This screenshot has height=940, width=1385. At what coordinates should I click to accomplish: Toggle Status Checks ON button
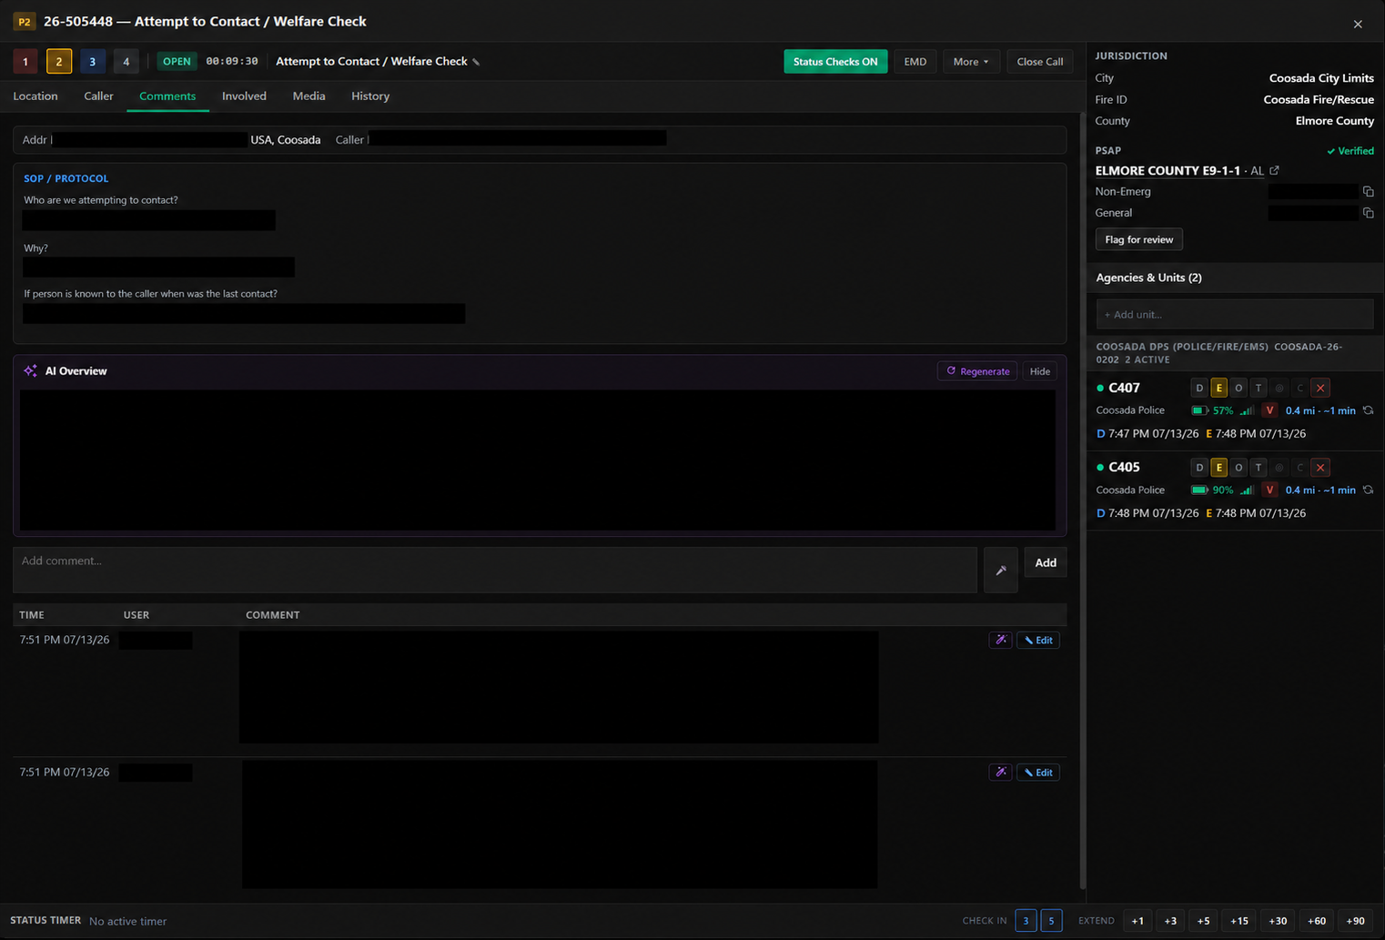click(835, 62)
